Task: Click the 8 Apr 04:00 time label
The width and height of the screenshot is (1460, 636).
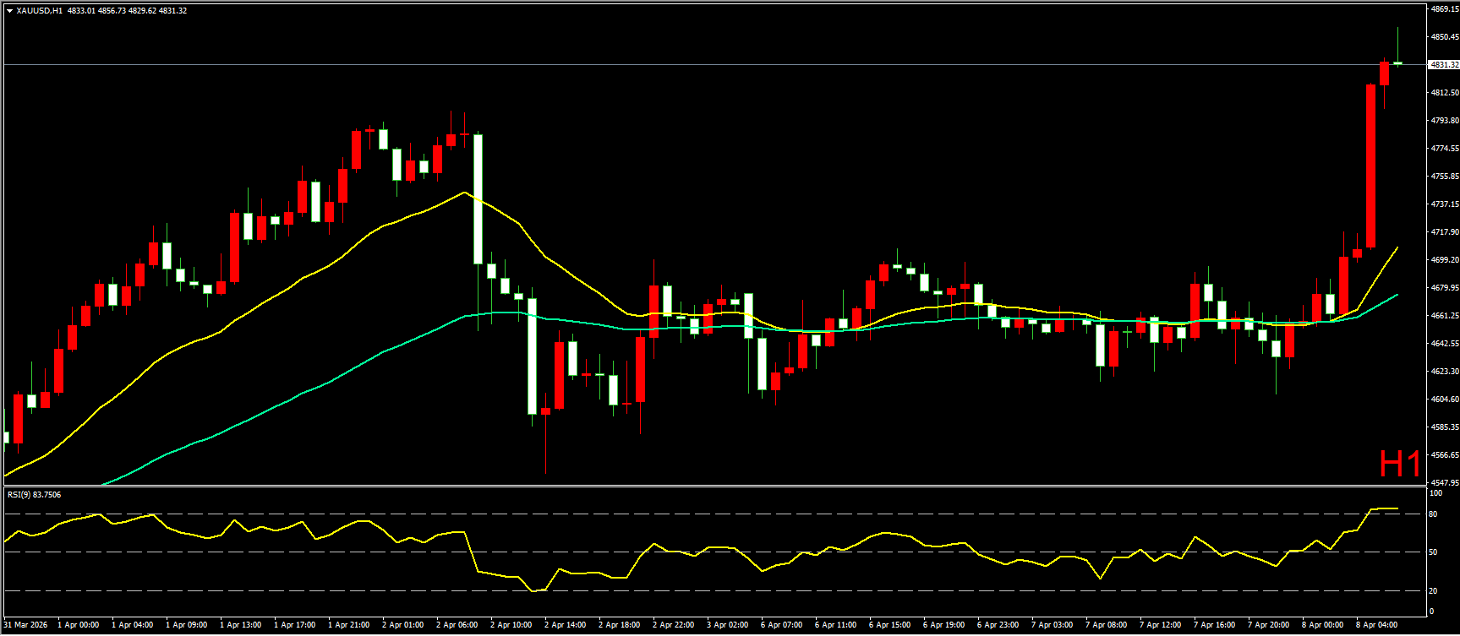Action: point(1376,625)
